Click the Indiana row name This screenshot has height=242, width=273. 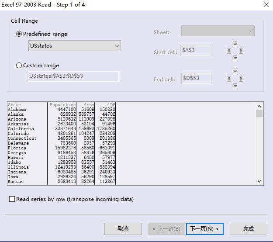[x=17, y=172]
